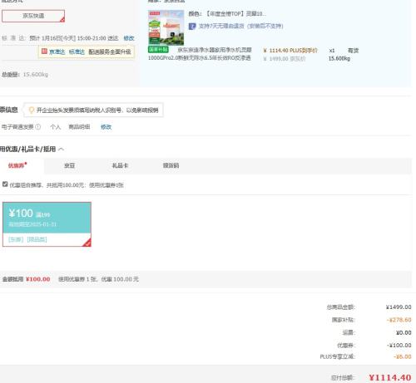Toggle the recommended coupon combination checkbox

pyautogui.click(x=5, y=184)
